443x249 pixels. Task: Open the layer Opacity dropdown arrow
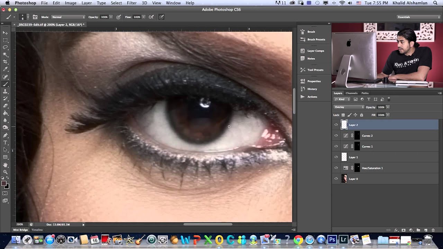tap(388, 107)
